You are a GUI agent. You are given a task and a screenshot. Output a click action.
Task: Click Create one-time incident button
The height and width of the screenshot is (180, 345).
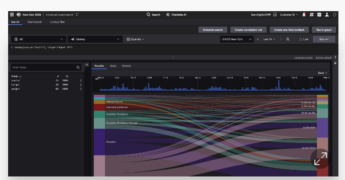289,30
